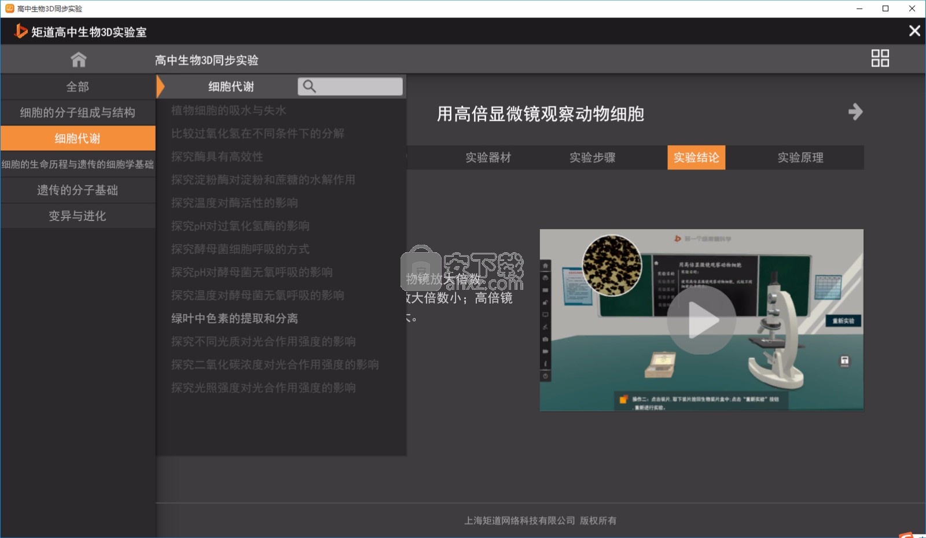This screenshot has width=926, height=538.
Task: Open 探究pH对酵母菌无氧呼吸的影响
Action: coord(252,272)
